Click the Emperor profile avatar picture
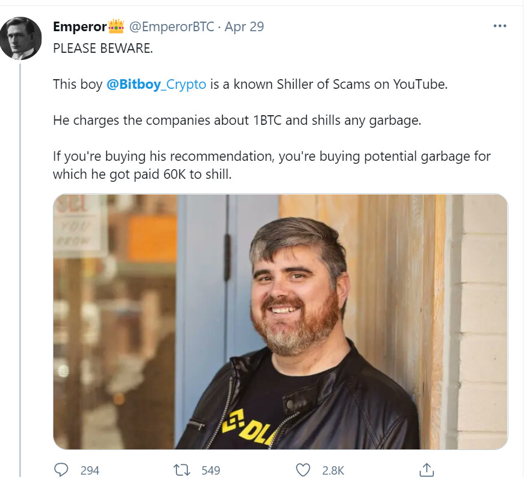 coord(21,38)
